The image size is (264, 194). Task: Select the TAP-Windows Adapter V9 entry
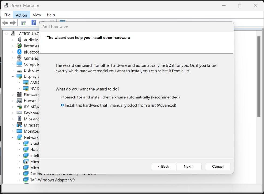[52, 180]
